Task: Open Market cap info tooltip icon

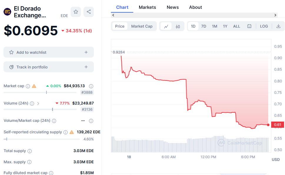Action: pos(28,86)
